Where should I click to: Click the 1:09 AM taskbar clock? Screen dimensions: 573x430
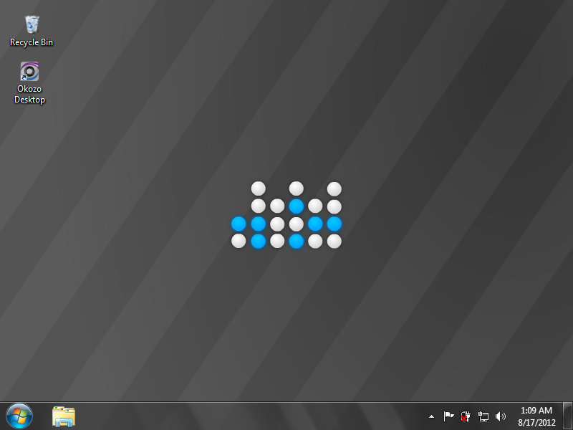tap(536, 410)
